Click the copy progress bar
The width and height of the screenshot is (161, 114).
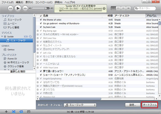[80, 11]
